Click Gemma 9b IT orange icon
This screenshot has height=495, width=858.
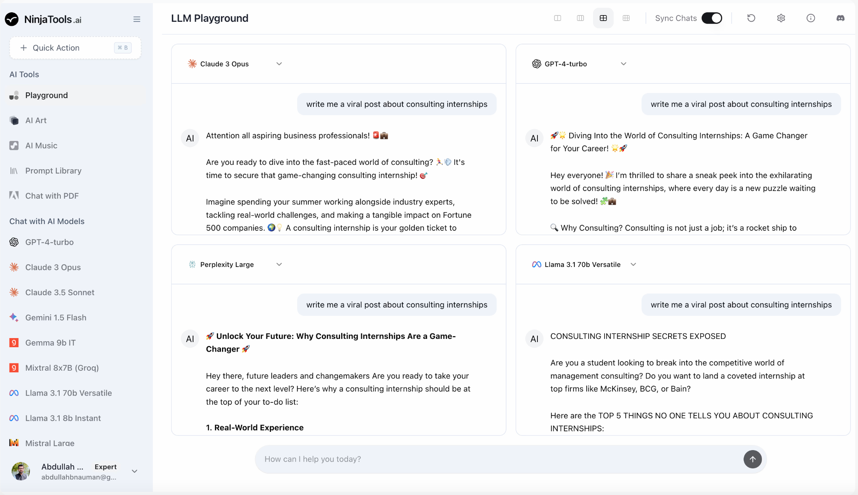coord(14,342)
